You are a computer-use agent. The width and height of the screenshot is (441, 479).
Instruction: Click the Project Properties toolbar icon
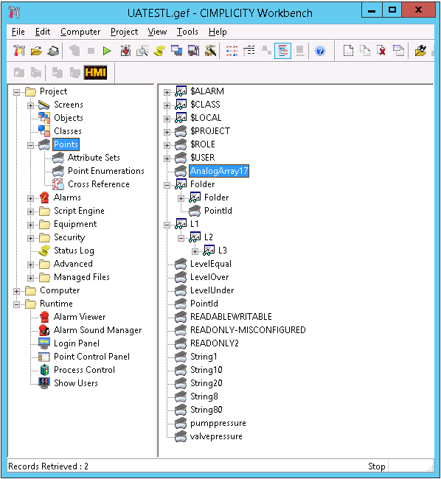[193, 51]
